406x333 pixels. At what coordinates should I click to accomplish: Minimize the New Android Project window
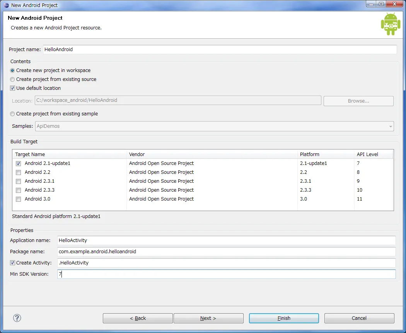tap(371, 4)
